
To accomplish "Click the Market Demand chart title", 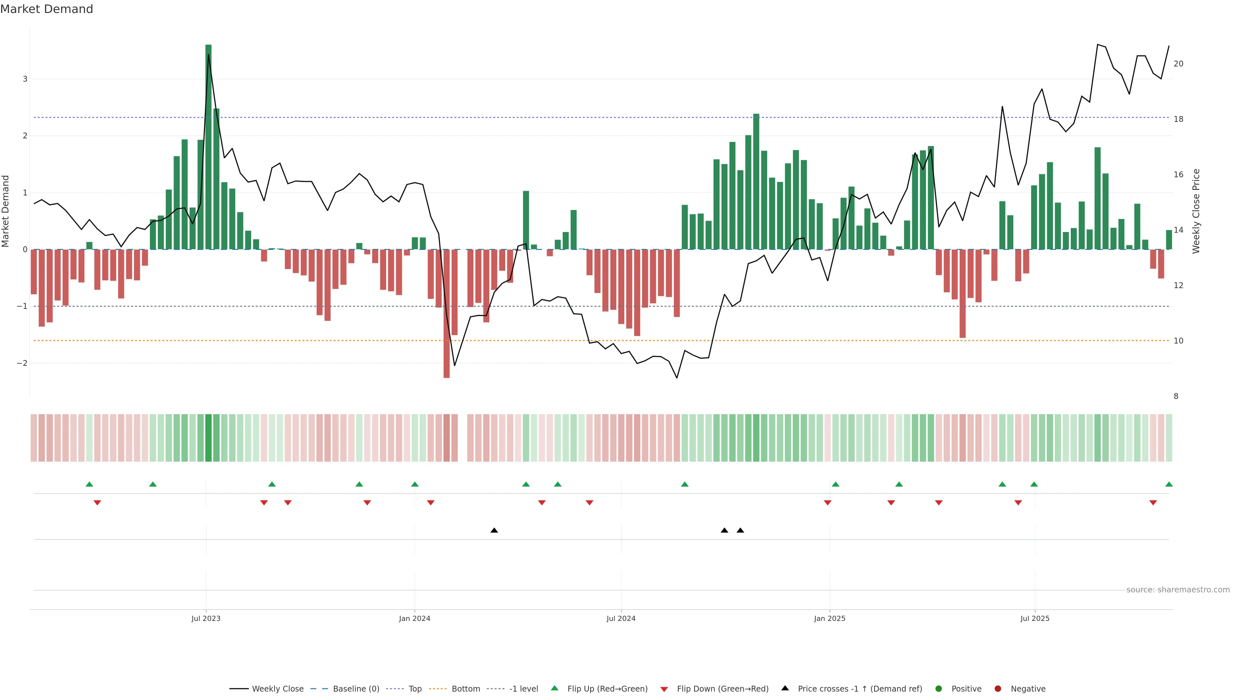I will pos(46,9).
